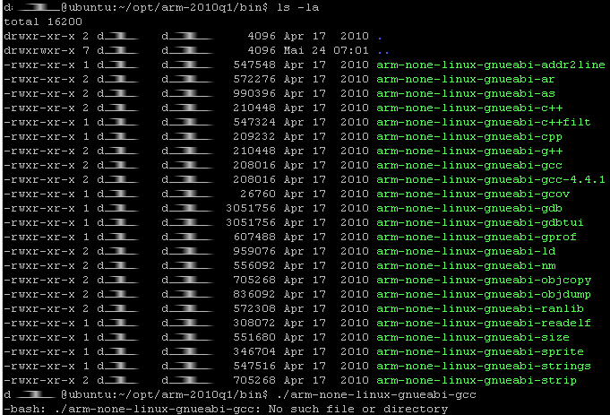Click the arm-none-linux-gnueabi-strip filename
Screen dimensions: 610x415
(477, 380)
